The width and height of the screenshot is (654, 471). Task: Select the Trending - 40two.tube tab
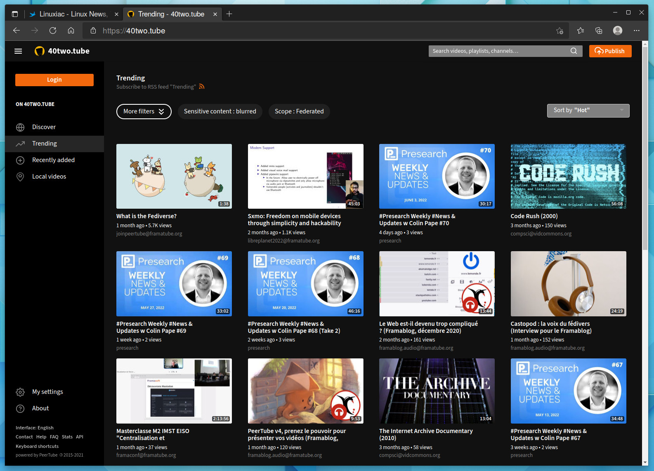(x=172, y=14)
